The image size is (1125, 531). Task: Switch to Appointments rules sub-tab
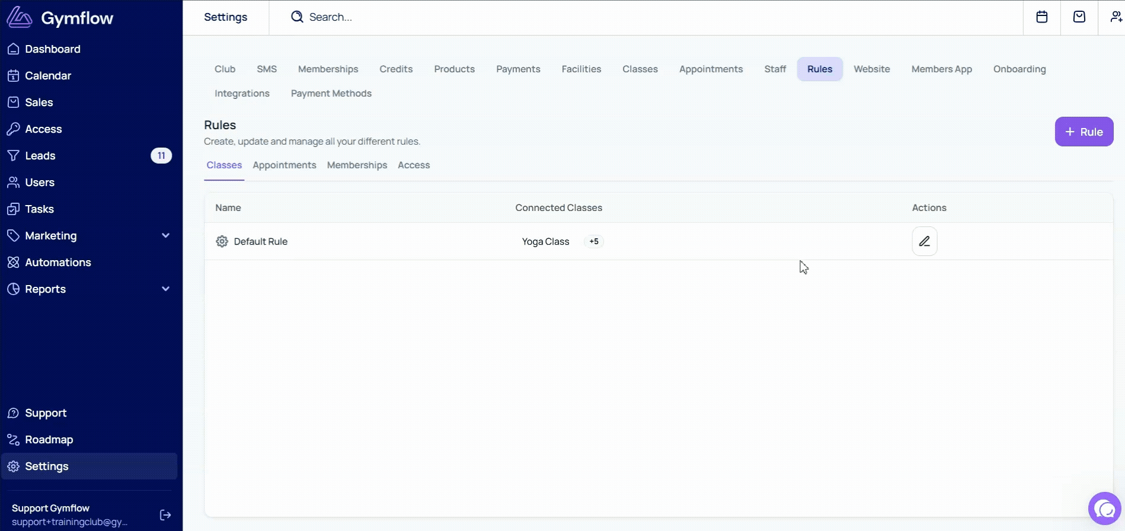(285, 165)
